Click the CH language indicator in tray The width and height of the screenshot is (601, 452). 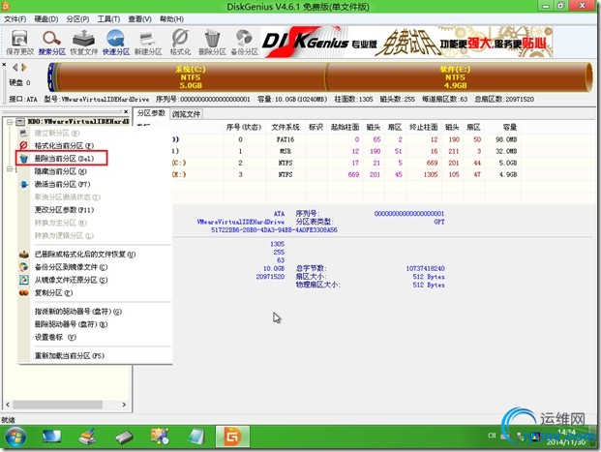(x=492, y=436)
